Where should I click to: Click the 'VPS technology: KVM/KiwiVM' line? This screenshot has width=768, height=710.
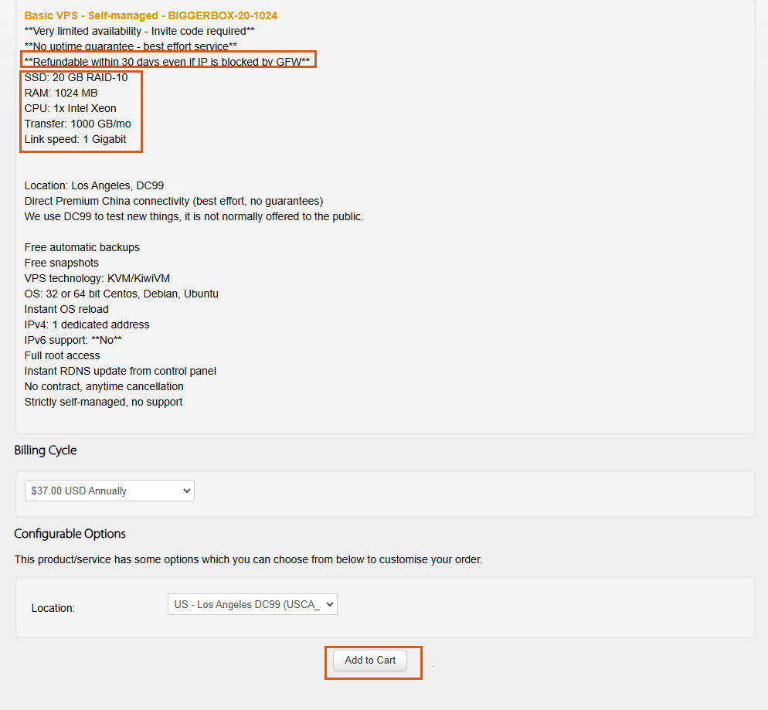(x=100, y=278)
